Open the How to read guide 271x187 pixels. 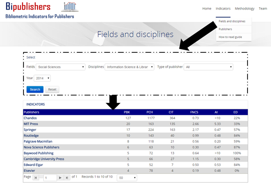[230, 37]
